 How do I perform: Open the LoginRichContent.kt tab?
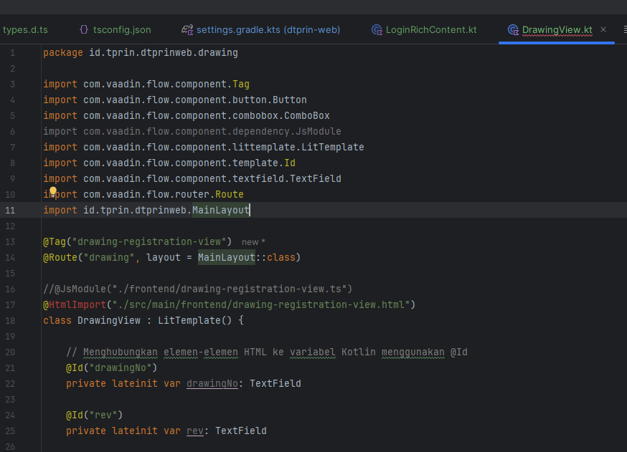pyautogui.click(x=430, y=30)
